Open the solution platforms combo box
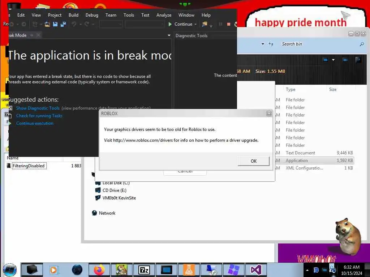 point(145,24)
